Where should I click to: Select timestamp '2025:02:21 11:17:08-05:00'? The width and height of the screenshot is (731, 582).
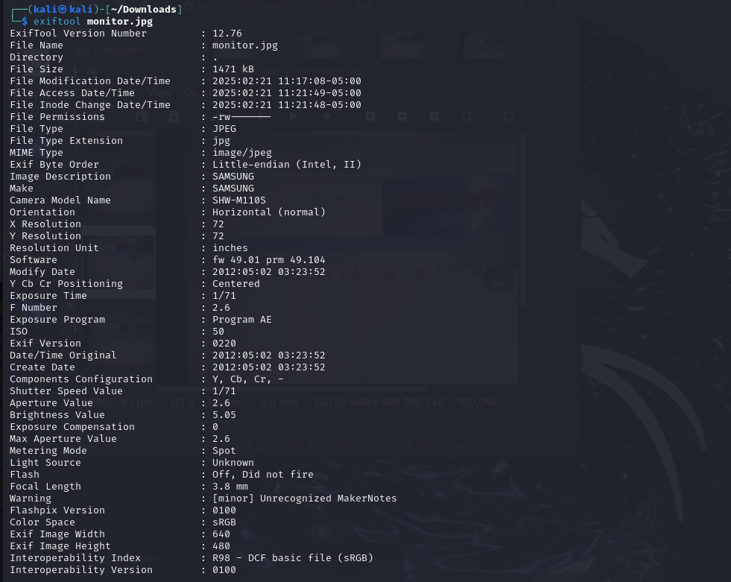tap(287, 81)
